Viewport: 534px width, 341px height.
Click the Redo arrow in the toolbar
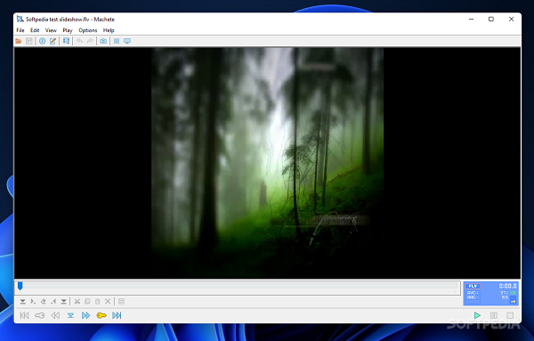[x=90, y=41]
